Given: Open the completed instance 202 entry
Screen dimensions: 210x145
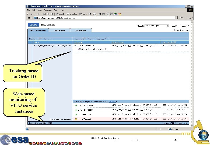Looking at the screenshot, I should click(x=86, y=105).
